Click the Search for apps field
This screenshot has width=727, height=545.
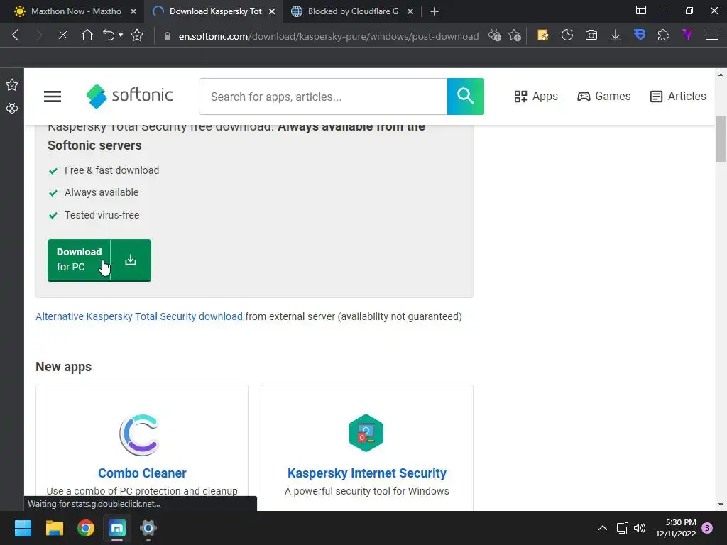coord(323,97)
